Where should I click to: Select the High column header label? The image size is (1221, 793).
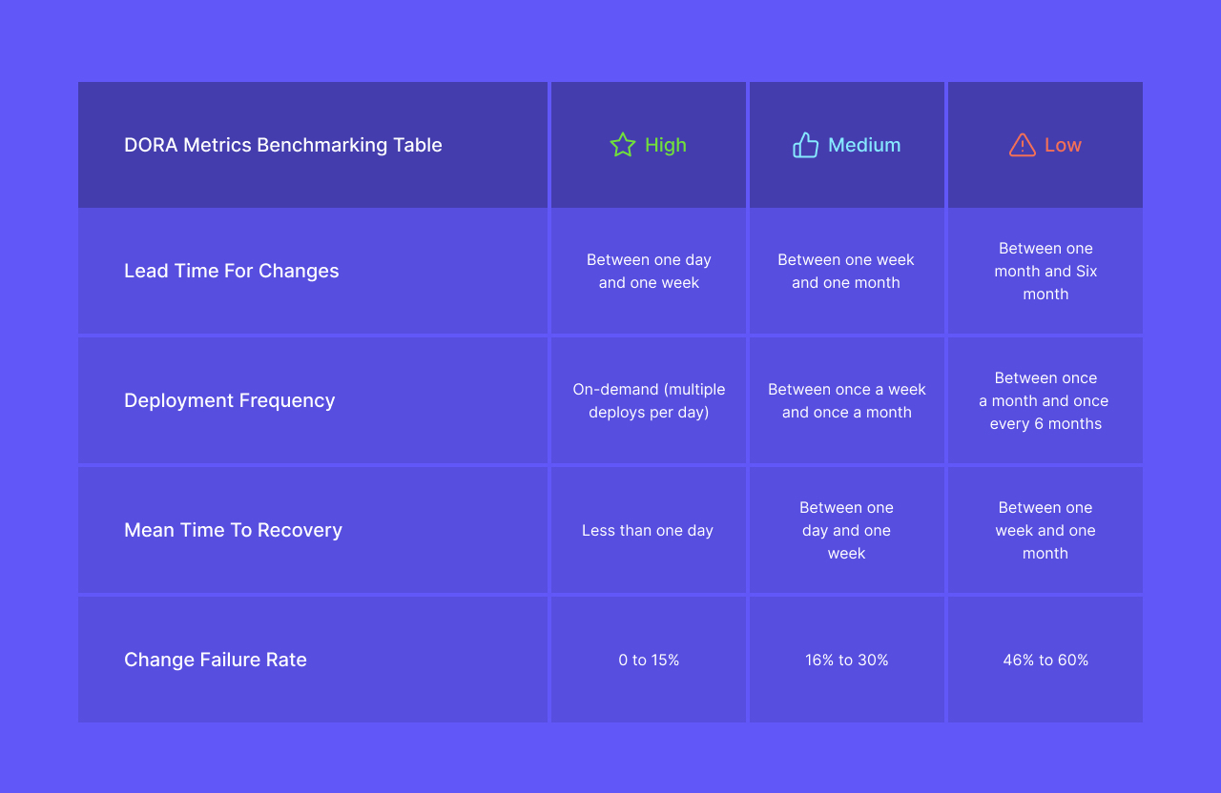click(666, 145)
